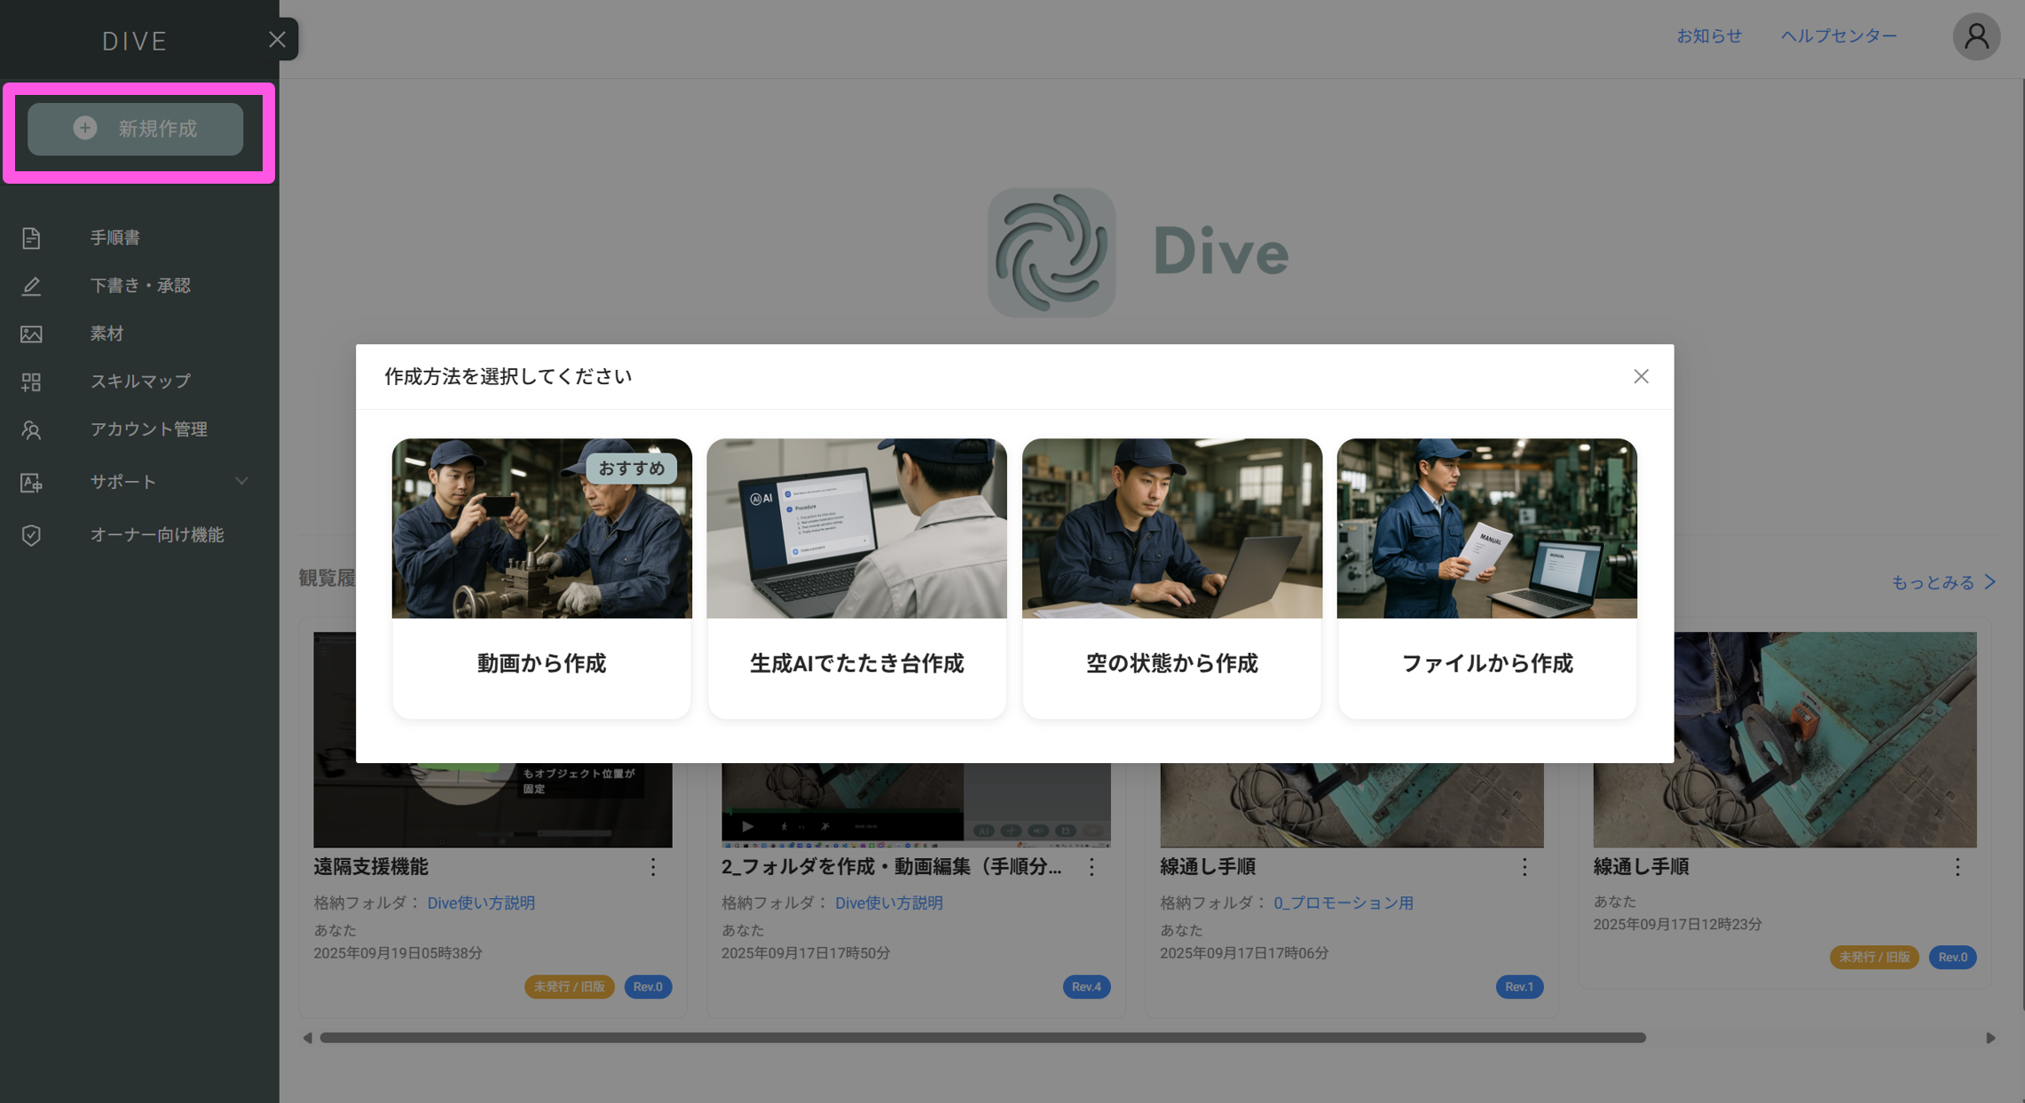Close the creation method dialog

pos(1641,376)
